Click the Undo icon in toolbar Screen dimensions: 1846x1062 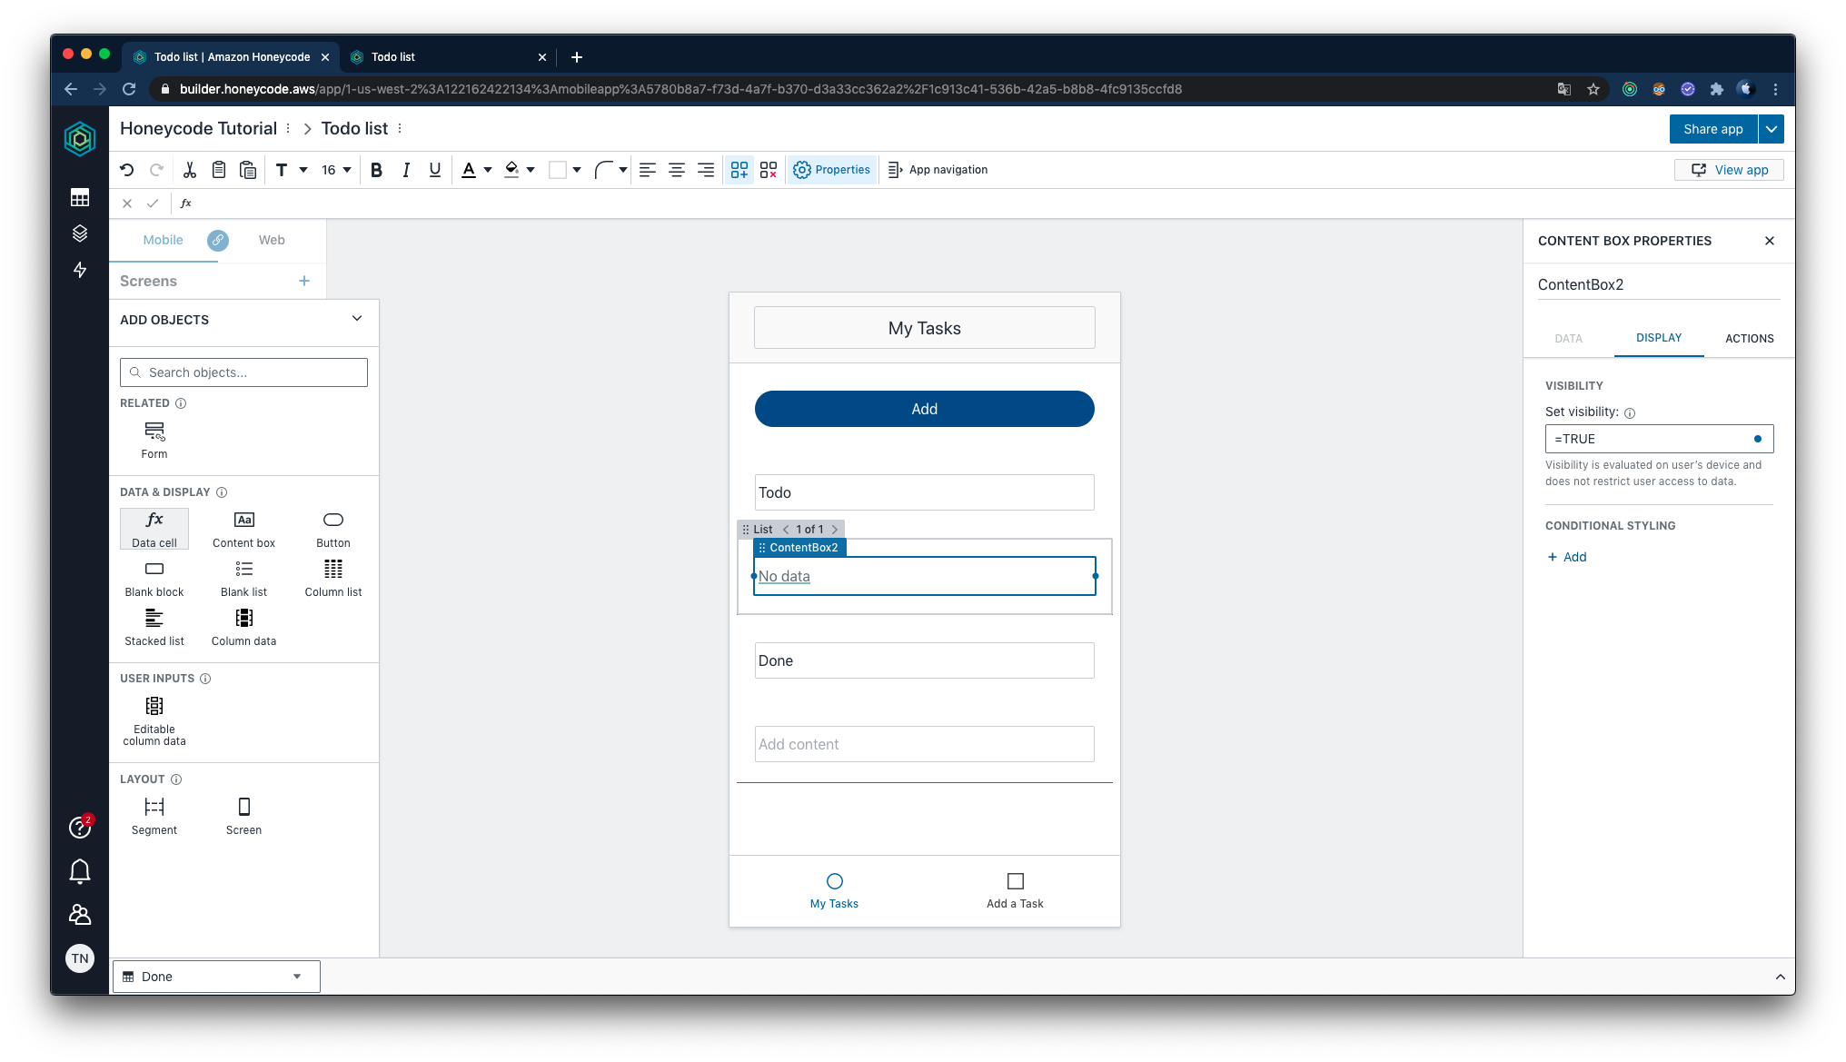(x=127, y=170)
